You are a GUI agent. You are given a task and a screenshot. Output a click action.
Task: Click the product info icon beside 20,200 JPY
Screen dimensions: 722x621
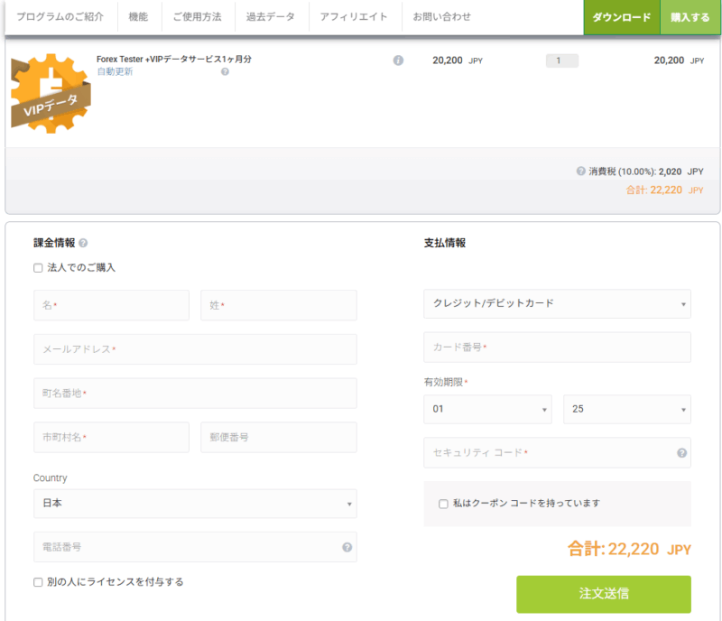coord(398,60)
